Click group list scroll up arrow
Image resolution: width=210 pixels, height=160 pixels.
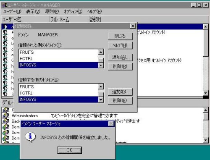[205, 110]
